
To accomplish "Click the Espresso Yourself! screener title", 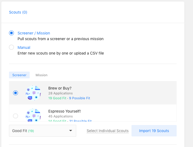I will pyautogui.click(x=65, y=111).
